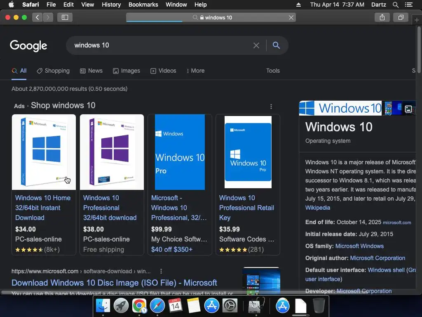Image resolution: width=422 pixels, height=317 pixels.
Task: Open Windows 10 Home 32/64bit Instant Download link
Action: [x=43, y=208]
